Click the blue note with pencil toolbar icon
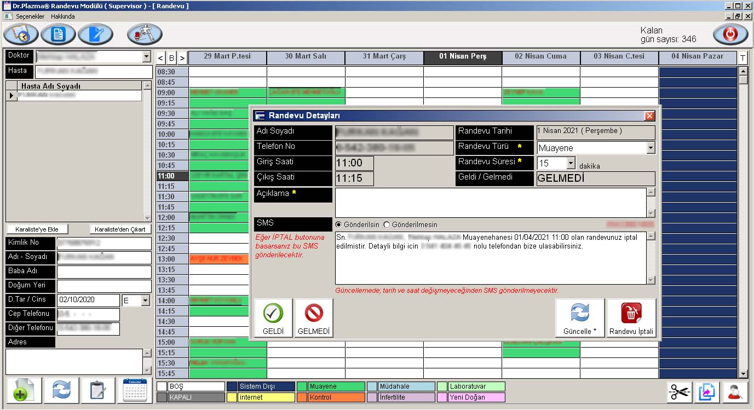The image size is (754, 410). point(95,34)
